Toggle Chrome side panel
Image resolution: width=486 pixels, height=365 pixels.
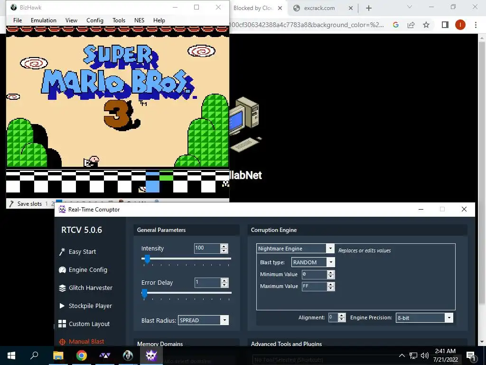pos(445,25)
